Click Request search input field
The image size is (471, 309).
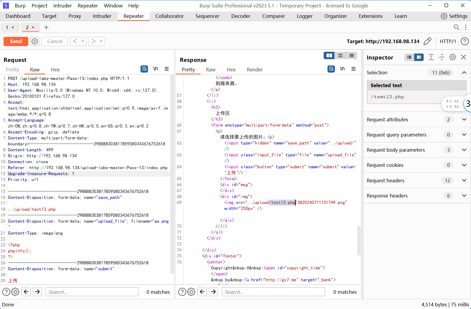pos(92,292)
